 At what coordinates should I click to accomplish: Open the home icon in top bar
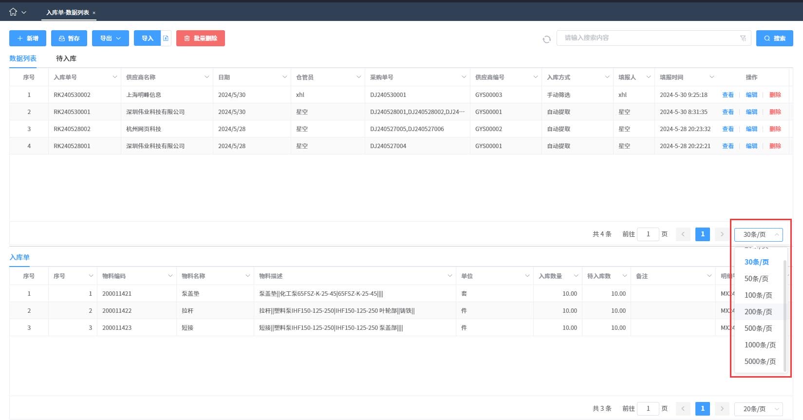tap(13, 12)
